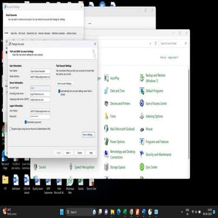Open the View by Large icons dropdown
This screenshot has height=218, width=218.
click(x=173, y=58)
